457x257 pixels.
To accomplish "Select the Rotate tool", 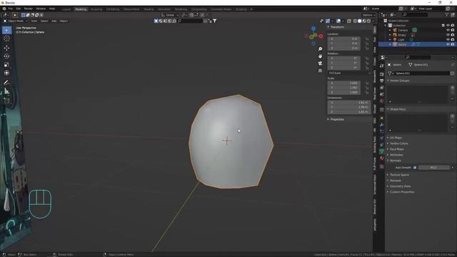I will 6,56.
